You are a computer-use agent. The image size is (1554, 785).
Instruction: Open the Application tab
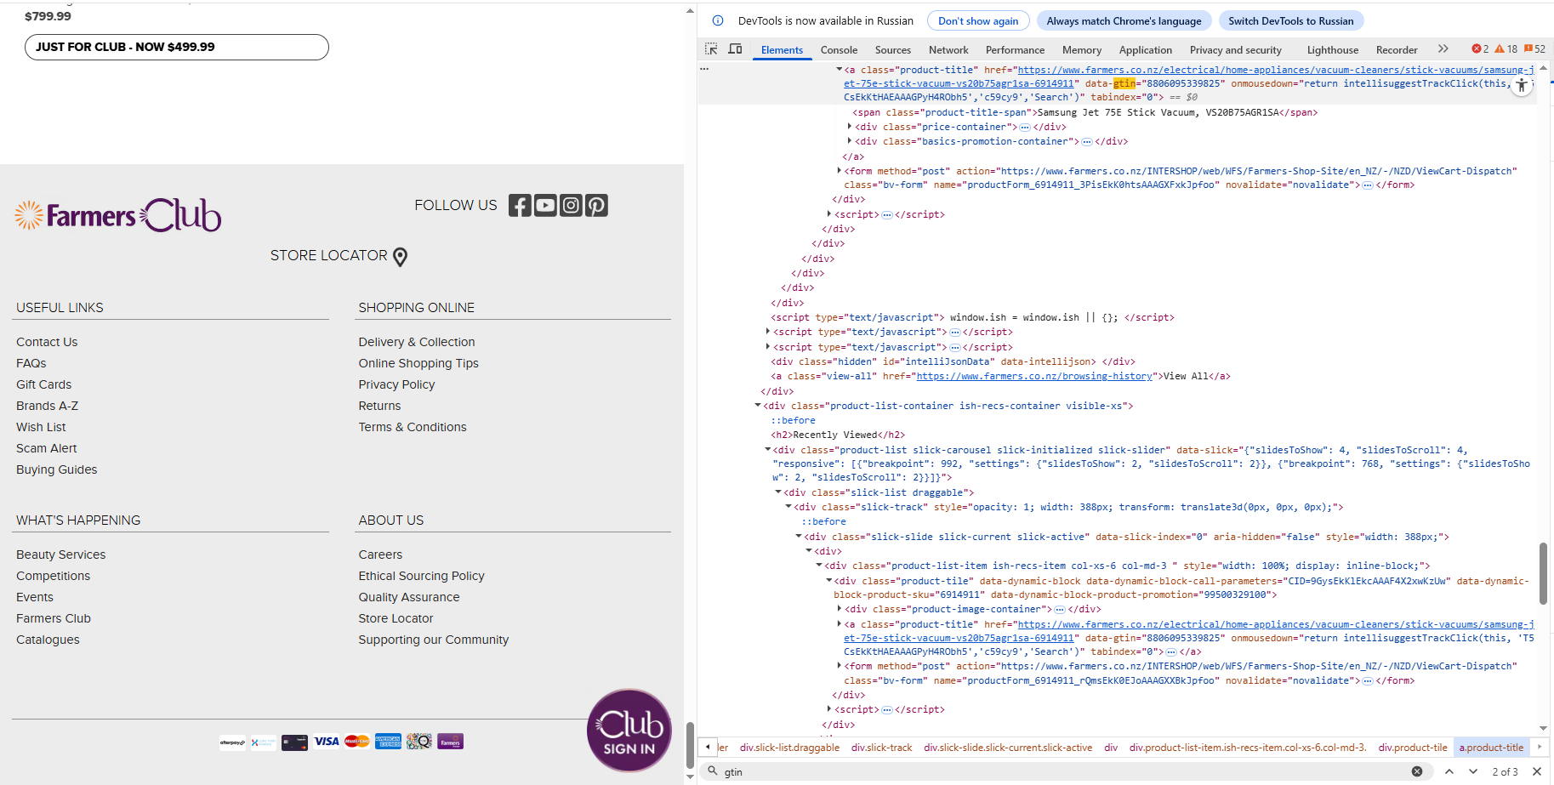[1145, 50]
